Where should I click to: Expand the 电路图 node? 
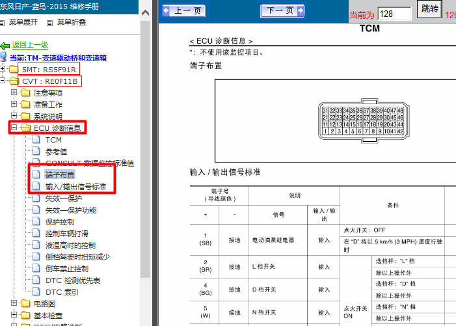point(14,303)
